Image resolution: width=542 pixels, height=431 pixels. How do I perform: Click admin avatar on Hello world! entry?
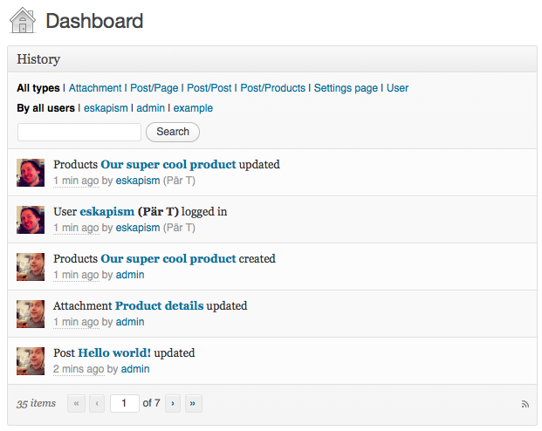[31, 361]
